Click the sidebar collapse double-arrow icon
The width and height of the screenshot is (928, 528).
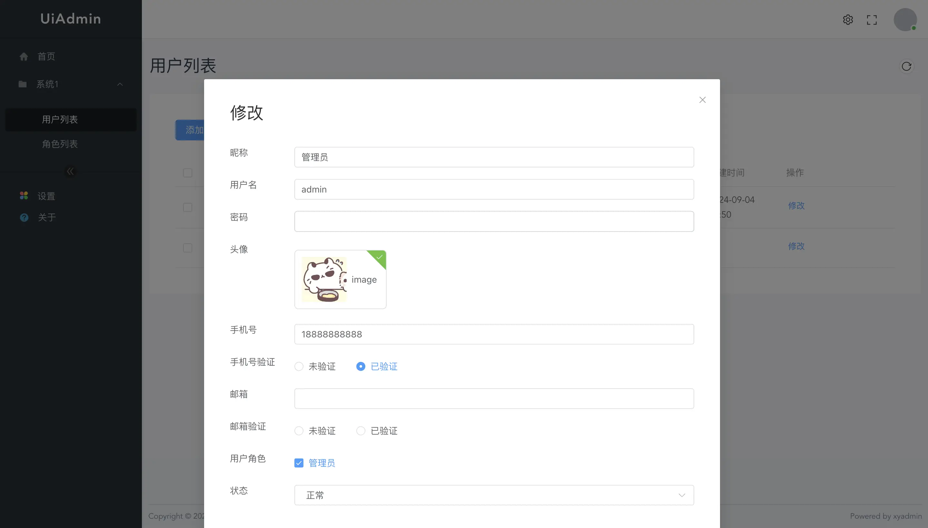71,171
